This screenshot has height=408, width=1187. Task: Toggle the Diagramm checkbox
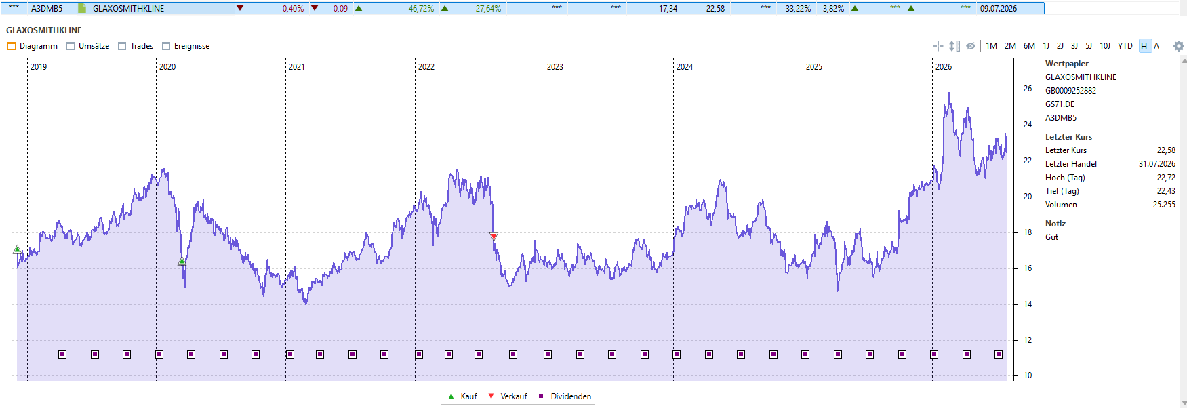(11, 46)
